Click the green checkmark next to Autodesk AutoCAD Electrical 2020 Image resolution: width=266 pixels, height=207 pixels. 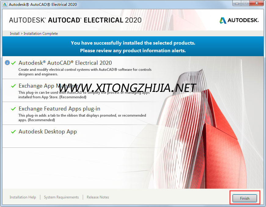pyautogui.click(x=13, y=63)
